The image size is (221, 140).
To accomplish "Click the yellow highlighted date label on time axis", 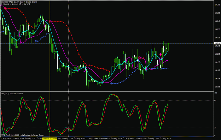I will pos(50,139).
